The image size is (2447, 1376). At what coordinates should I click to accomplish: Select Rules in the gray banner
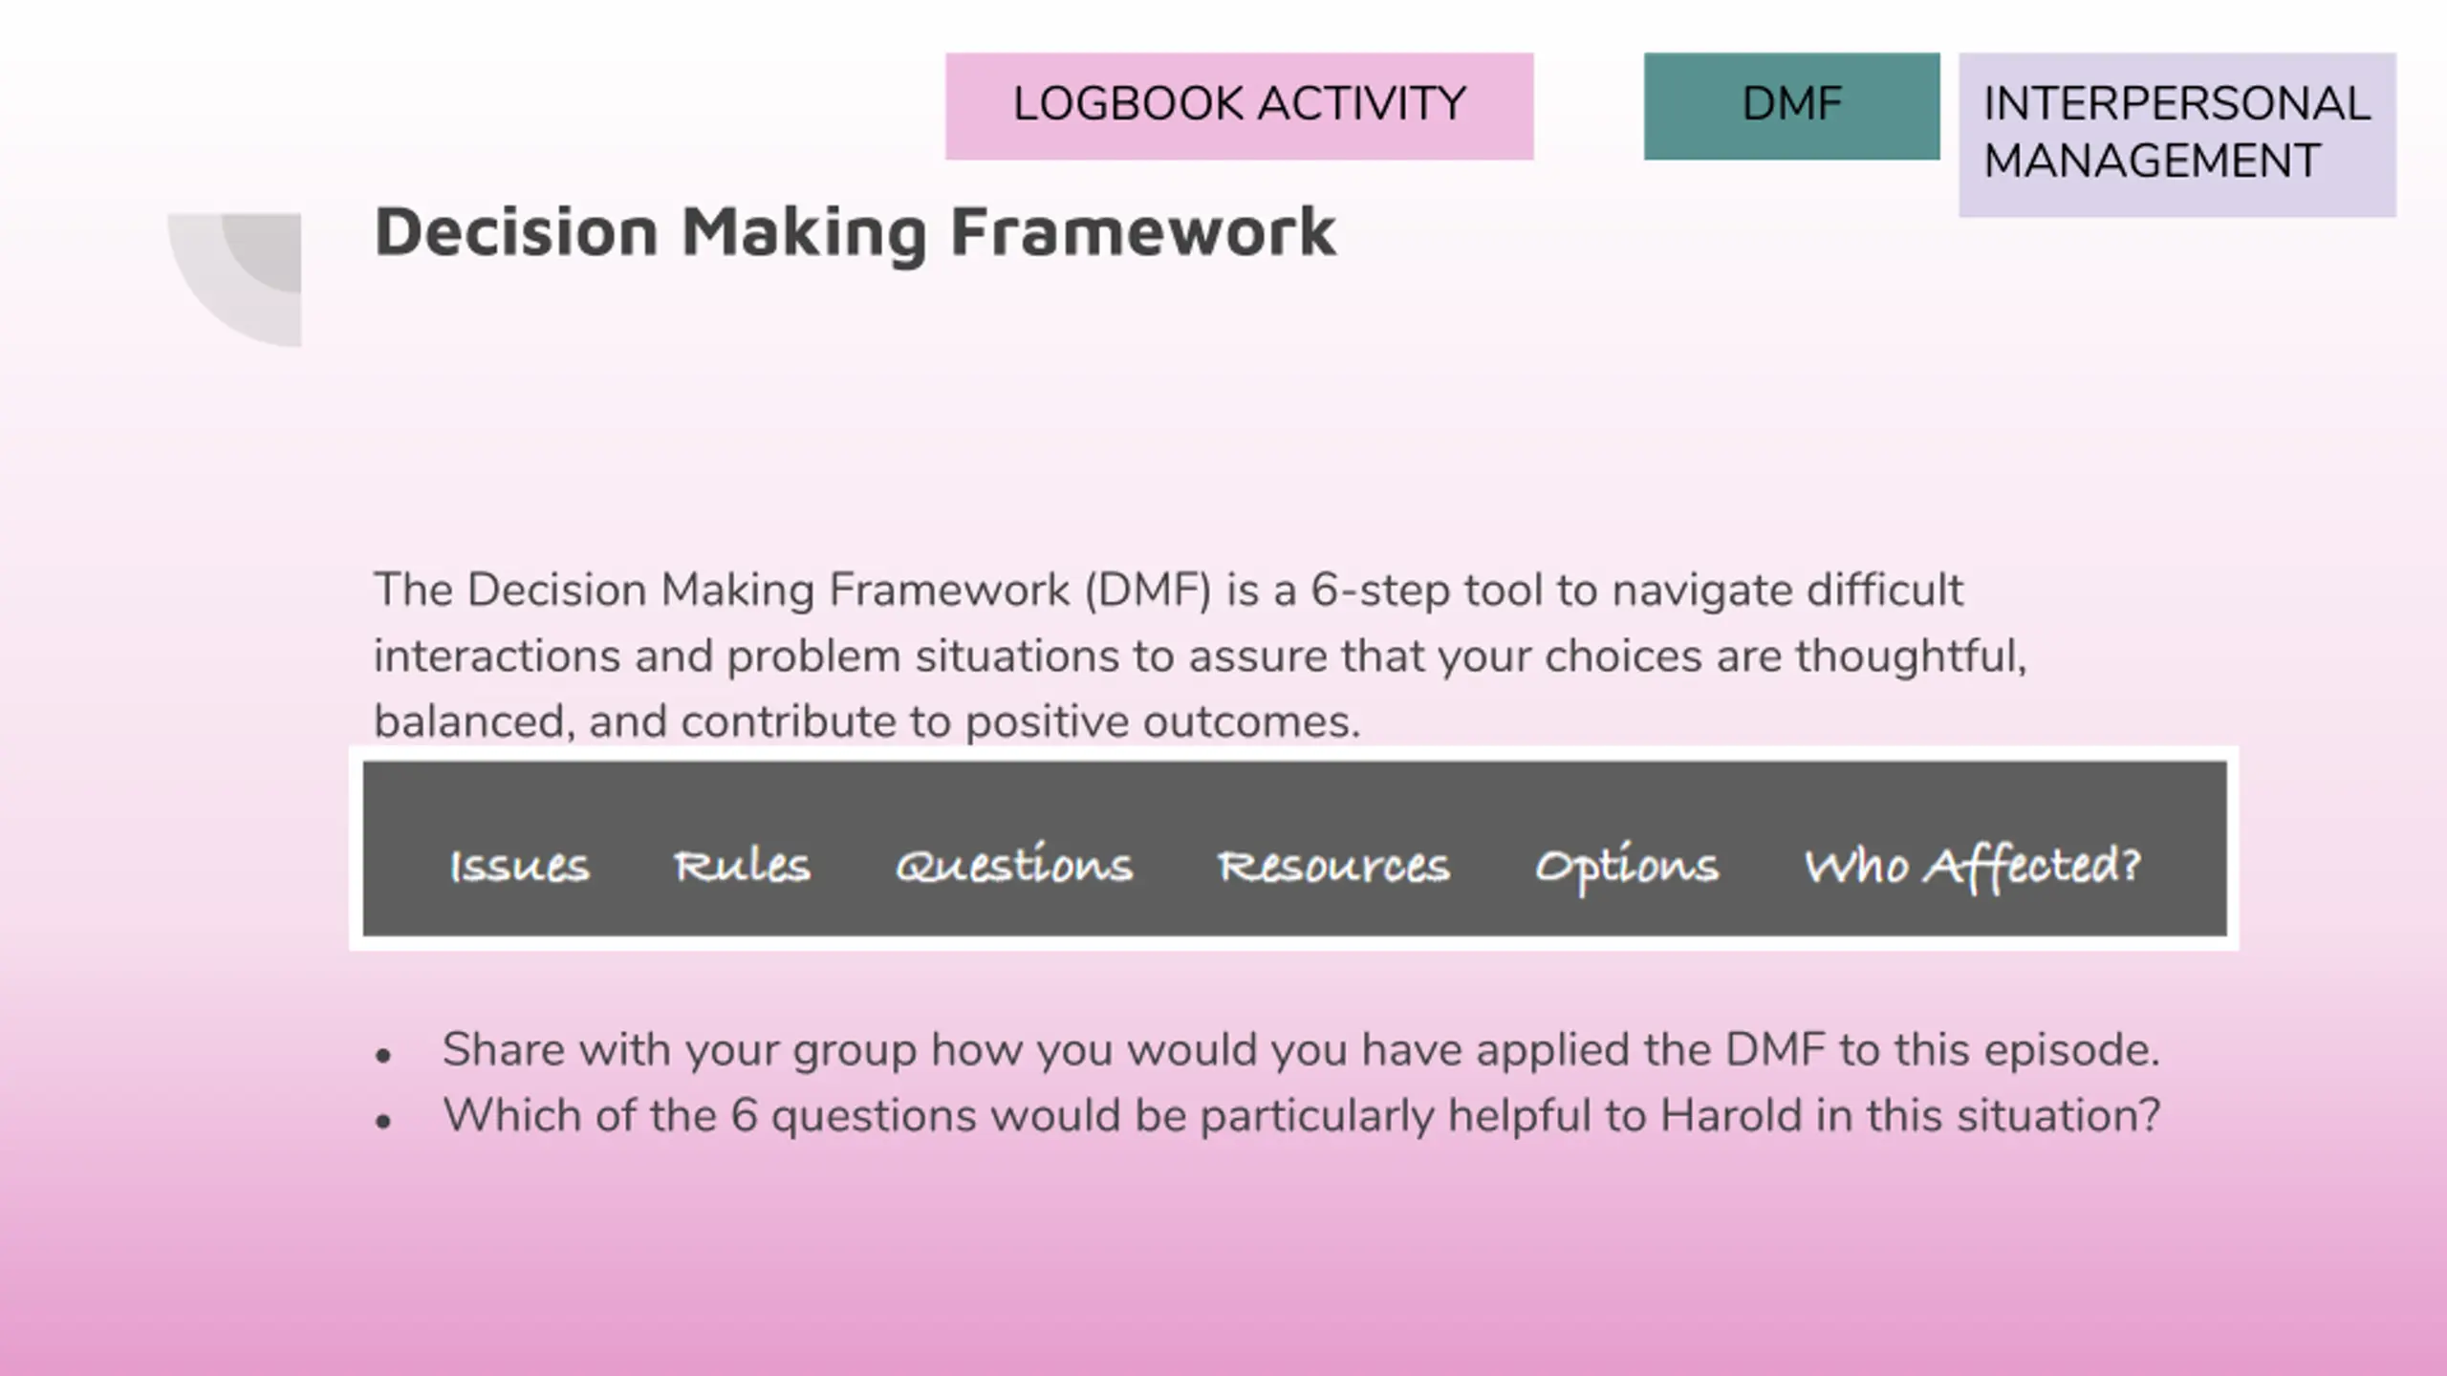click(742, 866)
